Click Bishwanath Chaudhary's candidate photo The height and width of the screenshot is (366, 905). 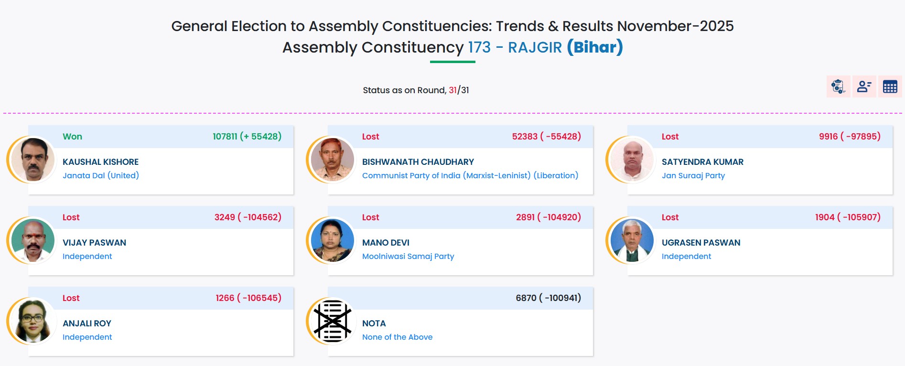point(333,160)
